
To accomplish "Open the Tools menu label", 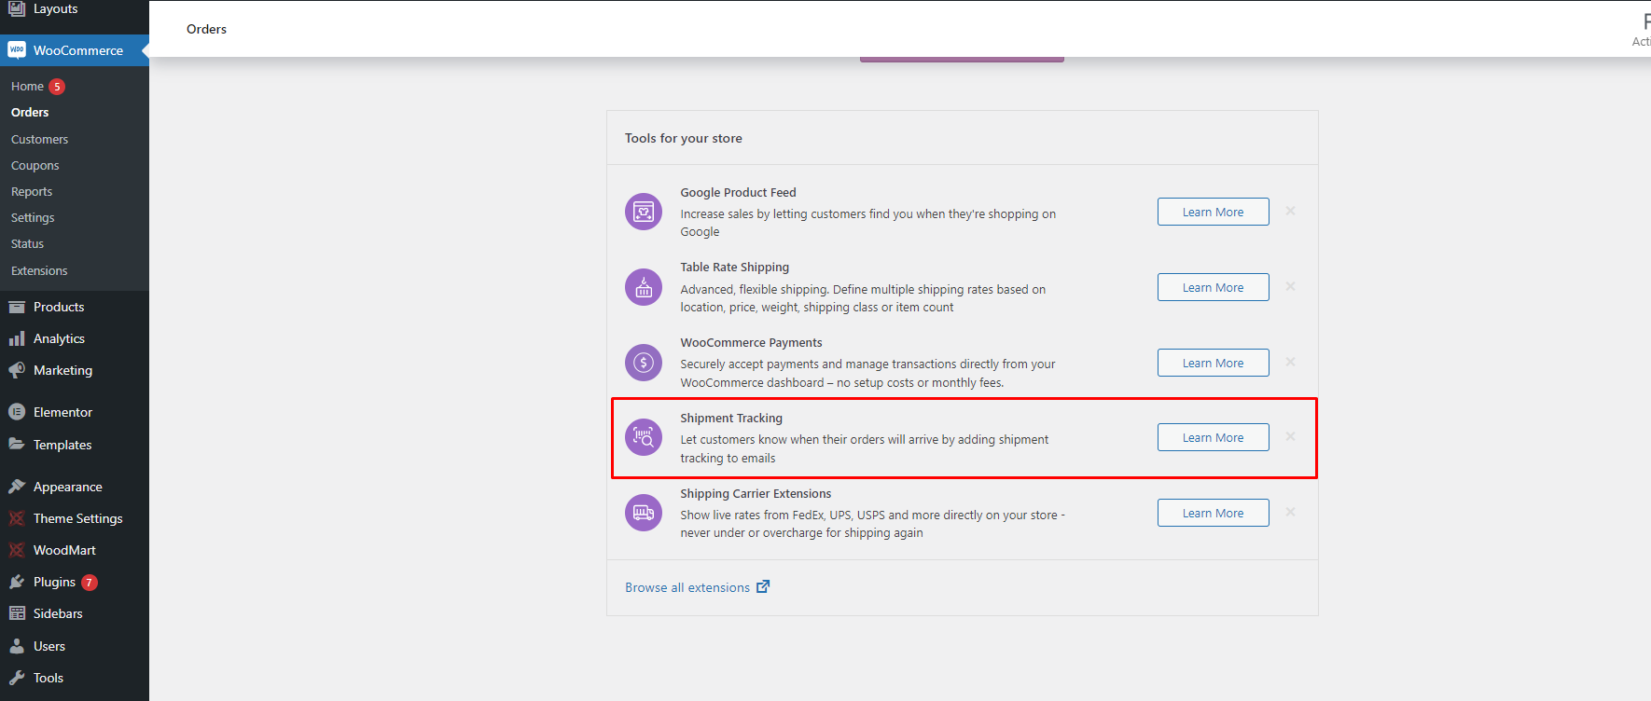I will coord(49,678).
